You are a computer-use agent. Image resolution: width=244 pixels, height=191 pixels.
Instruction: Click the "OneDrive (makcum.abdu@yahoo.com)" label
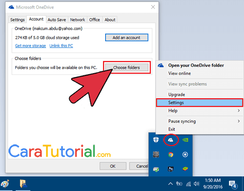tap(48, 29)
